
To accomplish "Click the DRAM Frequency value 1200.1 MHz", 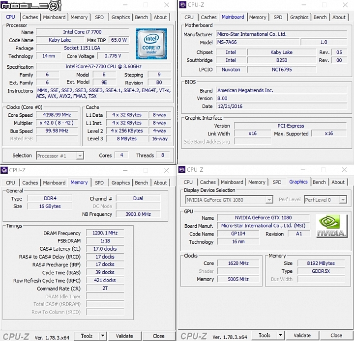I will (x=105, y=233).
